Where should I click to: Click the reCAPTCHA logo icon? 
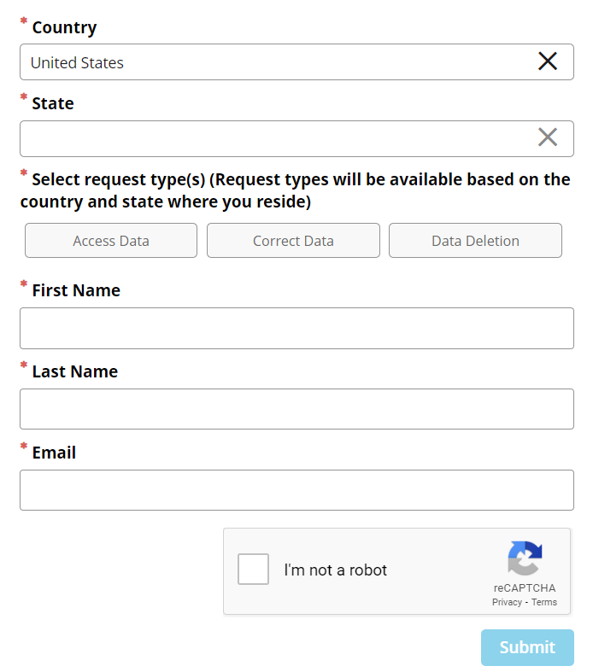(x=525, y=558)
